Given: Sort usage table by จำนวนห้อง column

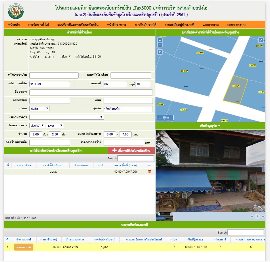Looking at the screenshot, I should coord(81,165).
